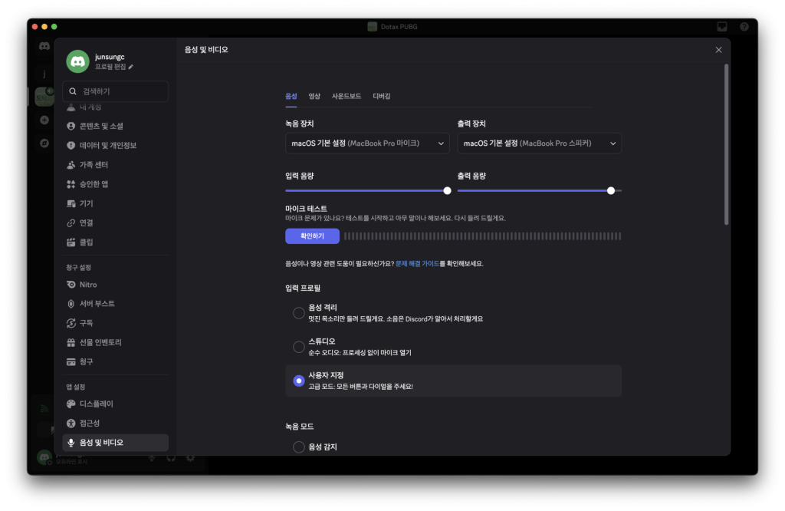Open 서버 부스트 via its boost icon
This screenshot has width=785, height=511.
pos(71,304)
